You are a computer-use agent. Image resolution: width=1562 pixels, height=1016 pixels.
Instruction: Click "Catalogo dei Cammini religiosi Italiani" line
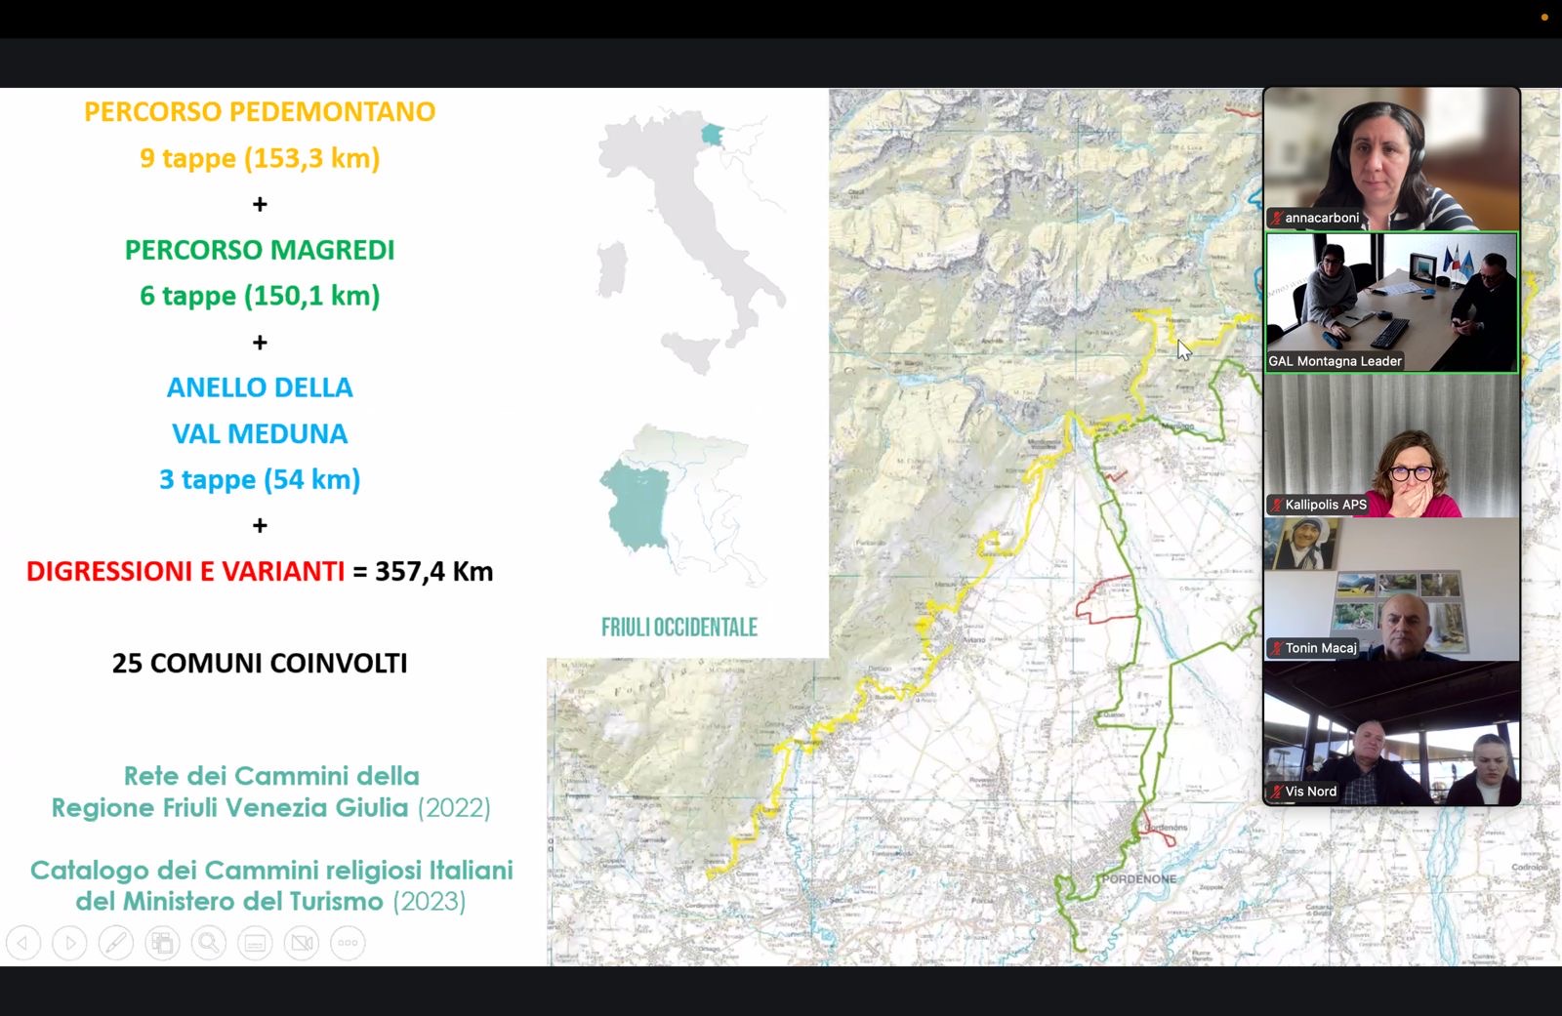271,870
